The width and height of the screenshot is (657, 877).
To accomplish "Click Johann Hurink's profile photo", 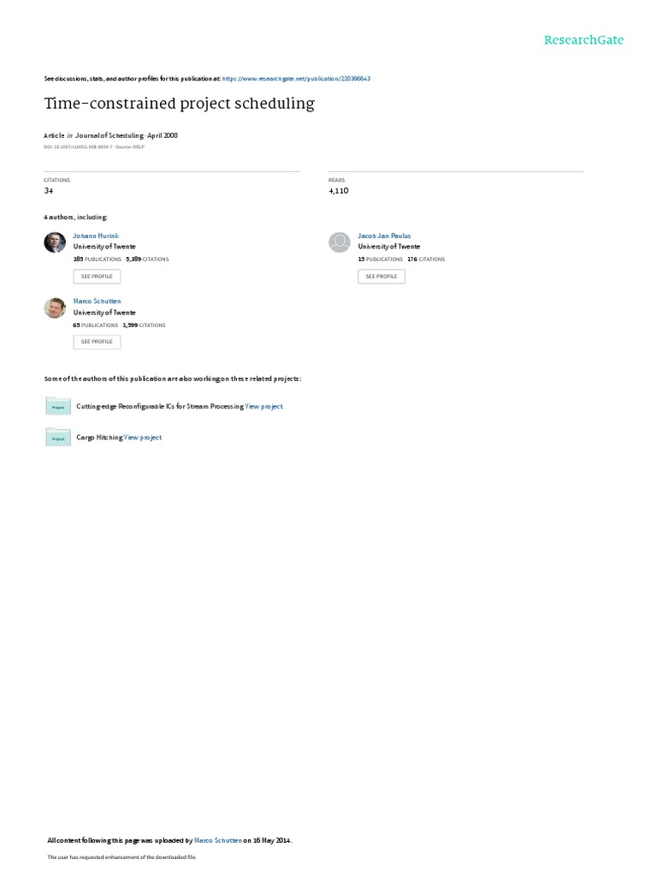I will [55, 242].
